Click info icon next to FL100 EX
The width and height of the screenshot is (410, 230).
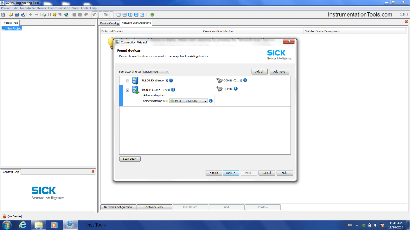point(171,80)
